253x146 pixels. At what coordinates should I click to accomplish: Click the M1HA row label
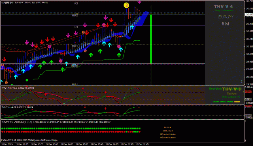[168, 127]
